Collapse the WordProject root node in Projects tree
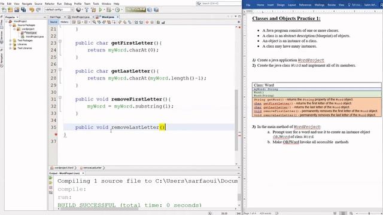 (x=7, y=21)
